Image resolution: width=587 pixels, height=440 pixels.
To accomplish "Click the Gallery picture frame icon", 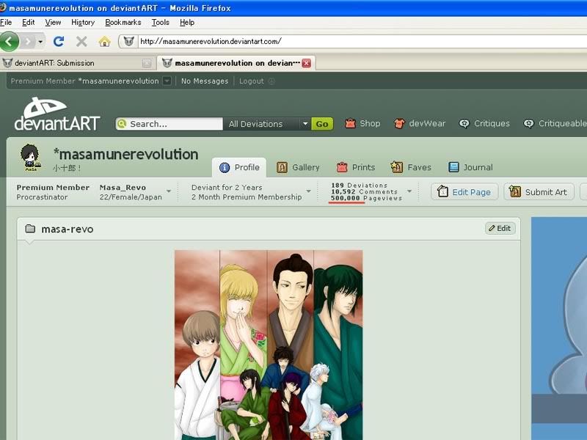I will [x=282, y=167].
